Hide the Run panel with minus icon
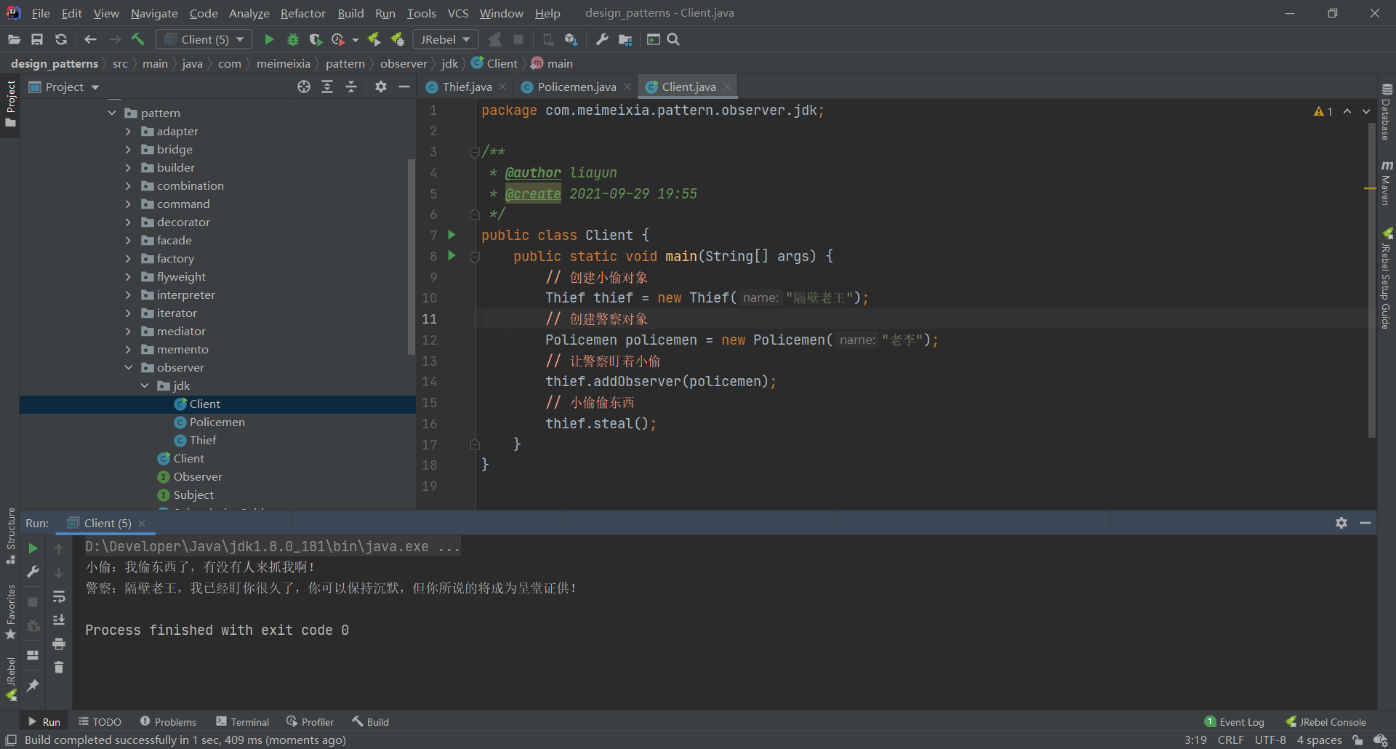This screenshot has width=1396, height=749. point(1365,523)
